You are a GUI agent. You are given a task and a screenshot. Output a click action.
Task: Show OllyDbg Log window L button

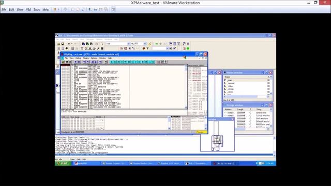point(112,62)
